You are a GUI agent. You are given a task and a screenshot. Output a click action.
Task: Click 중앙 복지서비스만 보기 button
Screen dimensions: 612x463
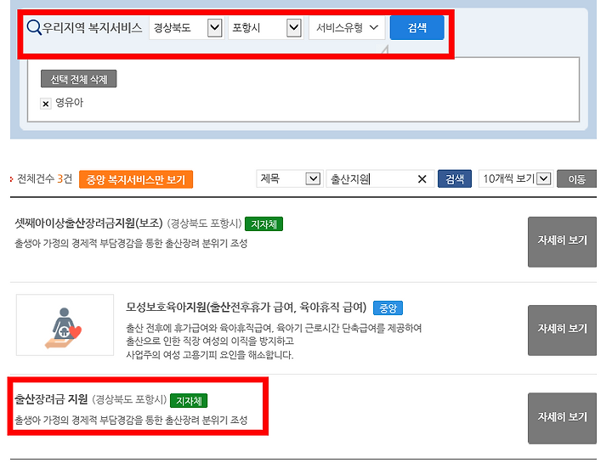coord(136,179)
